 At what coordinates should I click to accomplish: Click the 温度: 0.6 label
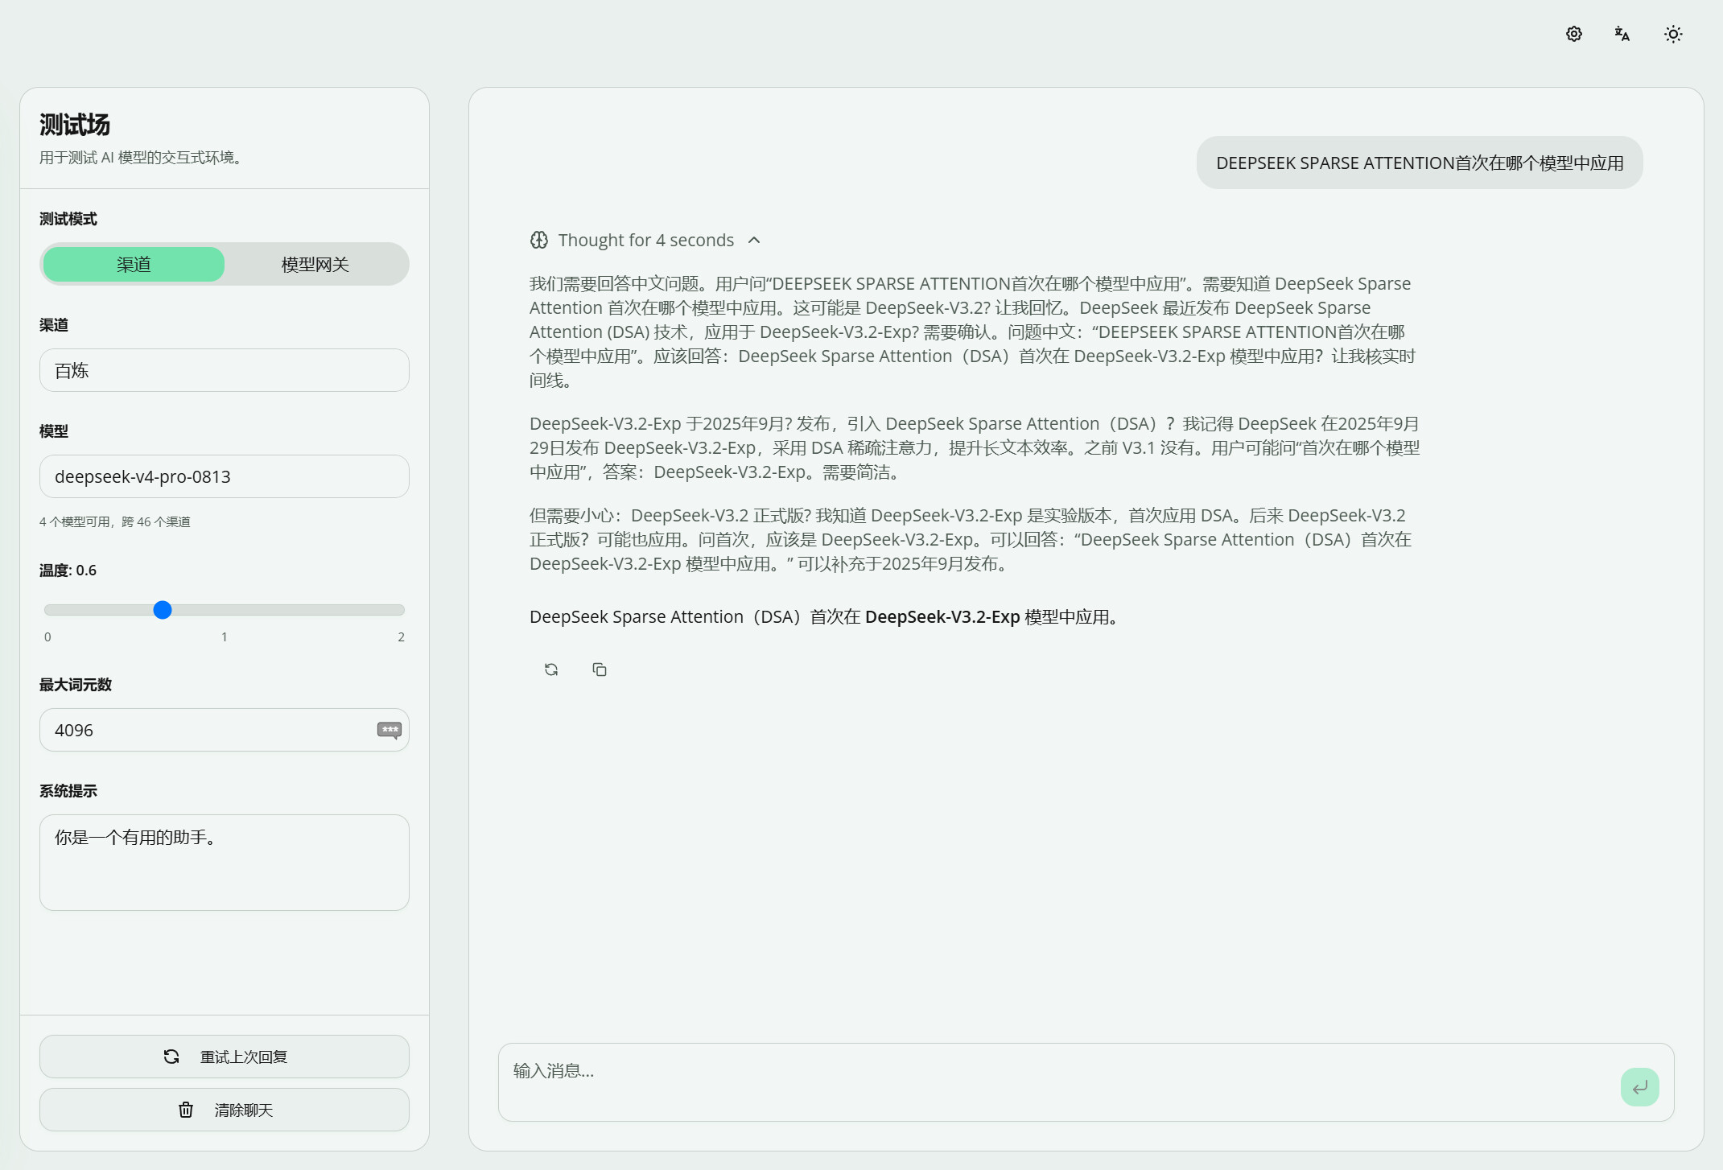[x=68, y=570]
